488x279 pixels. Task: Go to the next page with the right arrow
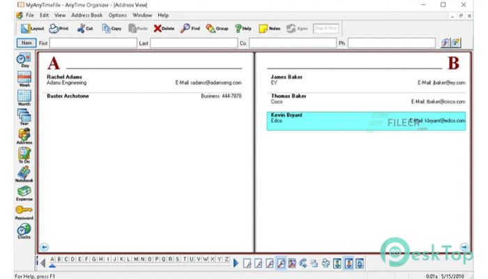coord(464,247)
